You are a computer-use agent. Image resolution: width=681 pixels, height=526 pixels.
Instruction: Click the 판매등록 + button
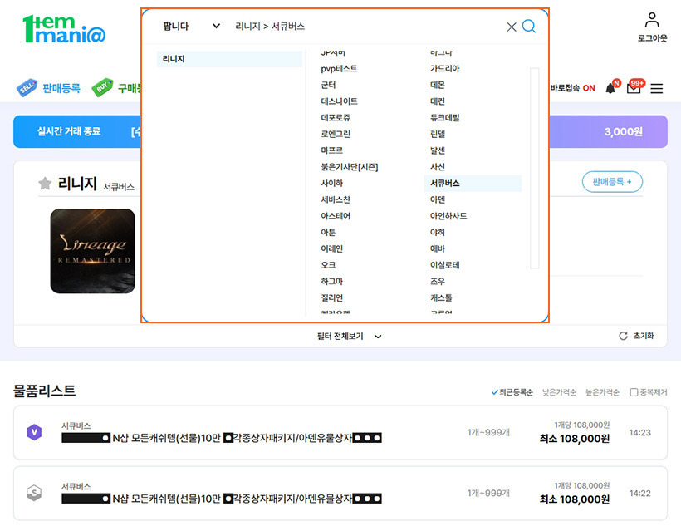612,182
